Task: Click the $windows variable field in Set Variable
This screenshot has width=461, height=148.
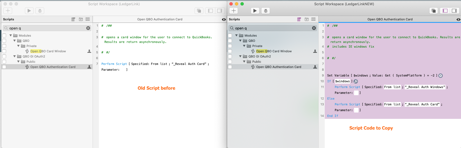Action: pos(361,75)
